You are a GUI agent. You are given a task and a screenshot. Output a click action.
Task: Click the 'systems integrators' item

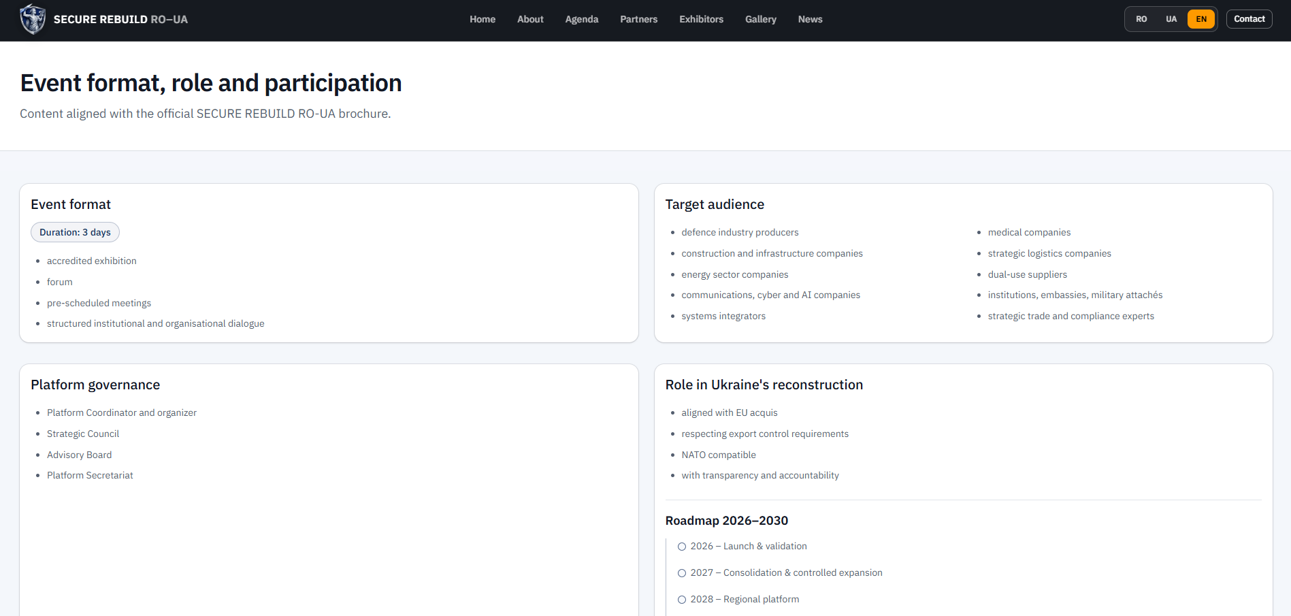click(x=723, y=316)
